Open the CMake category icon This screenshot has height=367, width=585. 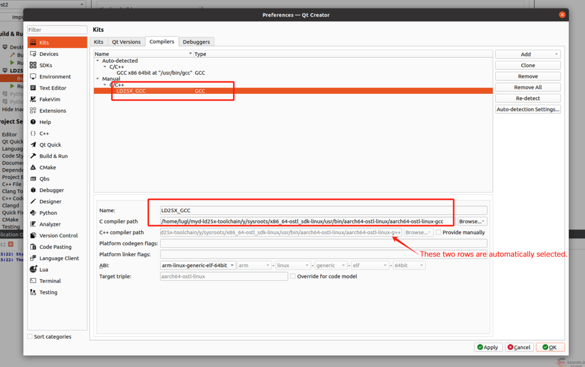click(33, 167)
